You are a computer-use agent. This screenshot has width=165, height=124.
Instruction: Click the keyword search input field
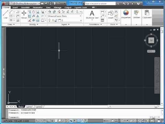tap(100, 4)
